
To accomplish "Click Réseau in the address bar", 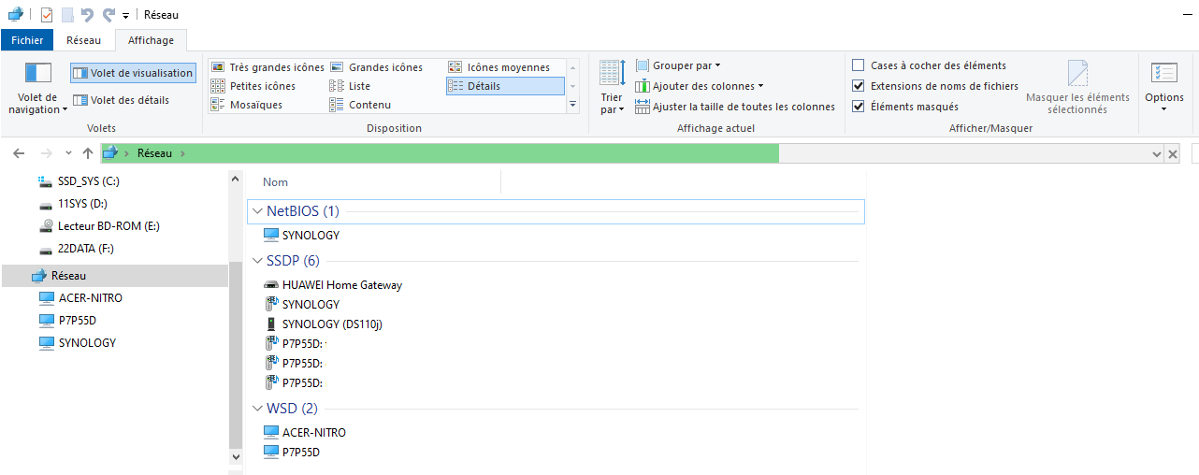I will point(154,153).
